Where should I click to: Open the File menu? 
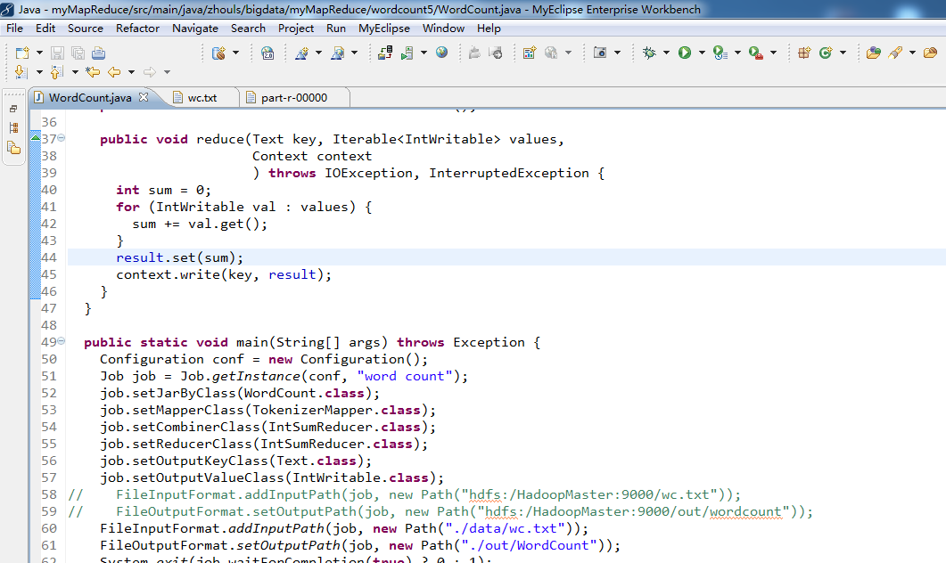click(14, 29)
